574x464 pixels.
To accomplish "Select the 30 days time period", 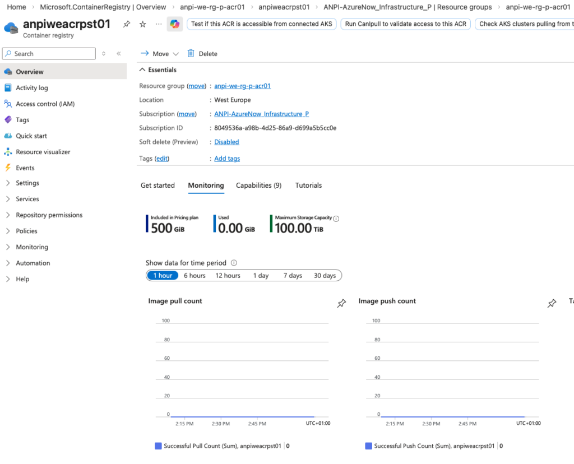I will [x=325, y=276].
